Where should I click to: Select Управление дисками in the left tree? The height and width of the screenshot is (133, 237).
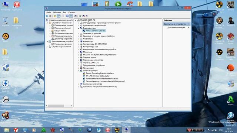pyautogui.click(x=63, y=44)
